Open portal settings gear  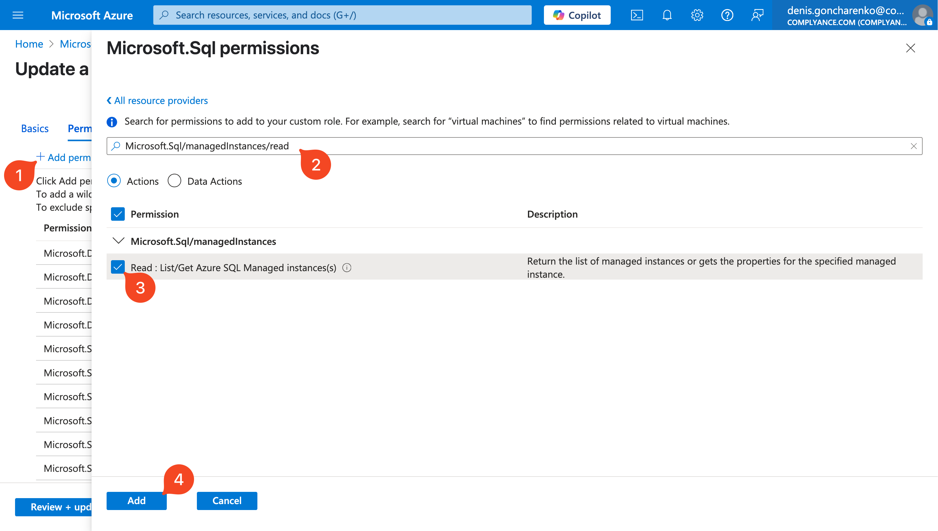click(697, 15)
